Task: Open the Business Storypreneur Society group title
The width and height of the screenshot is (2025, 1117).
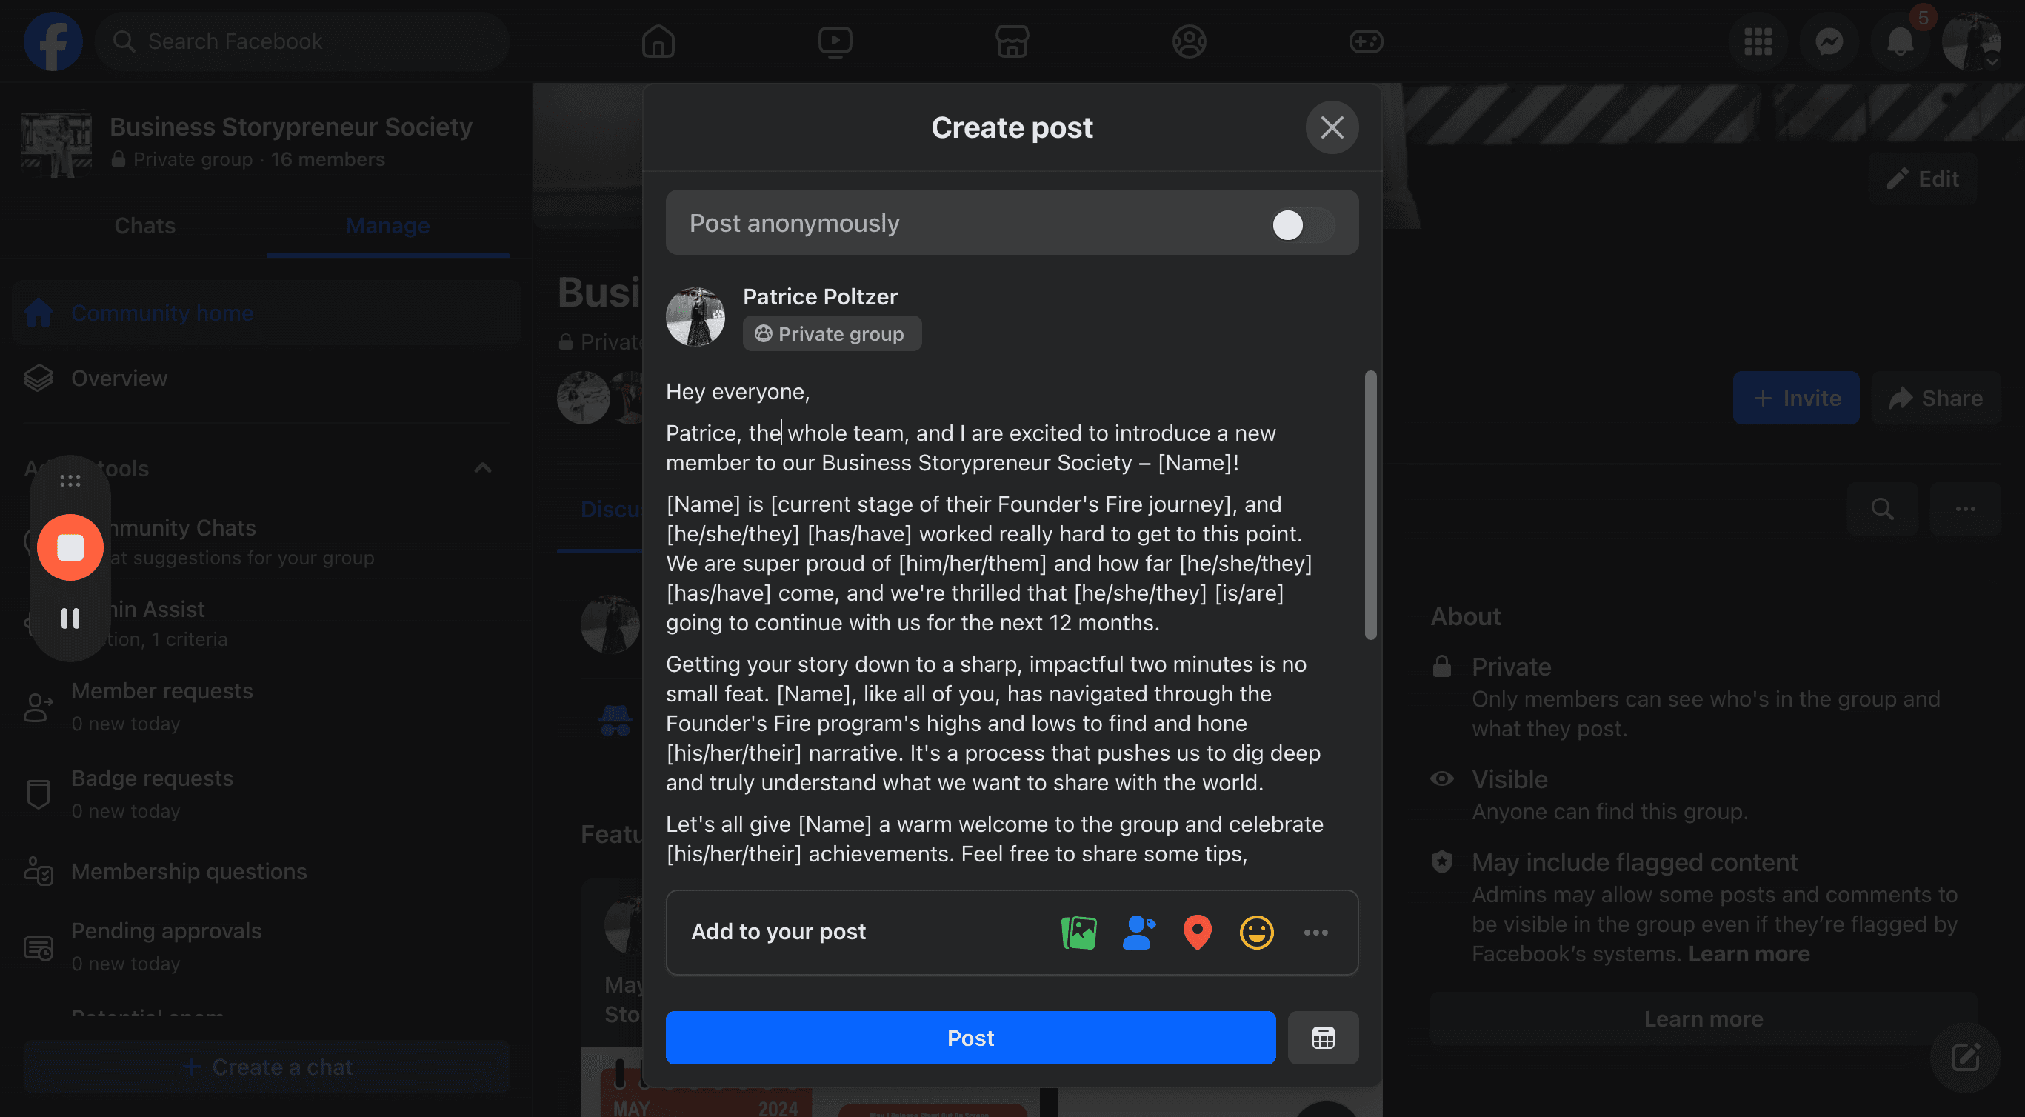Action: pos(291,127)
